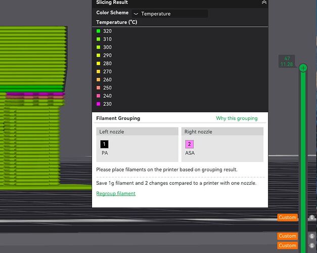Click the magenta 230 temperature swatch
Viewport: 317px width, 253px height.
(99, 104)
